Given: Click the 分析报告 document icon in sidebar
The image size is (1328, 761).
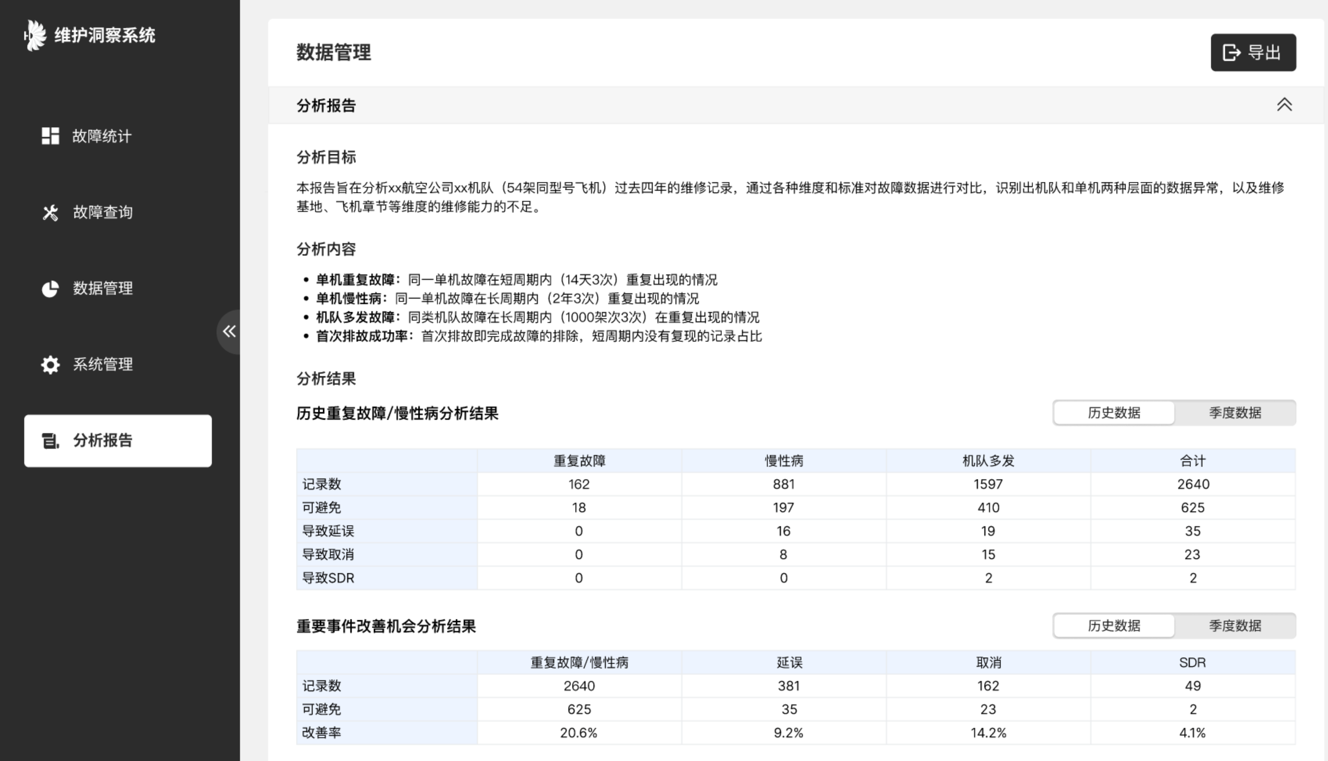Looking at the screenshot, I should point(50,440).
